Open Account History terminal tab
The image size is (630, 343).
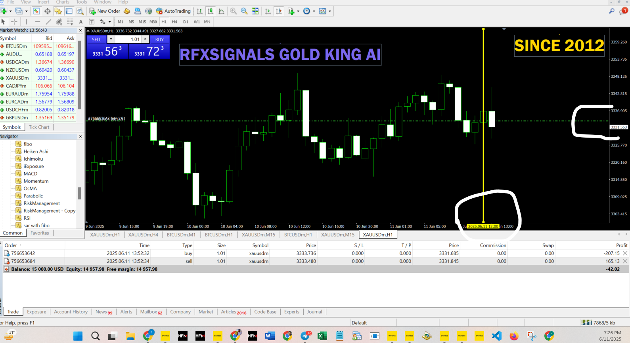click(x=71, y=312)
